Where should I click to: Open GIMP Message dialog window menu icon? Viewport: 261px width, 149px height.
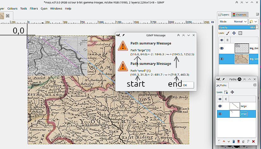coord(118,35)
